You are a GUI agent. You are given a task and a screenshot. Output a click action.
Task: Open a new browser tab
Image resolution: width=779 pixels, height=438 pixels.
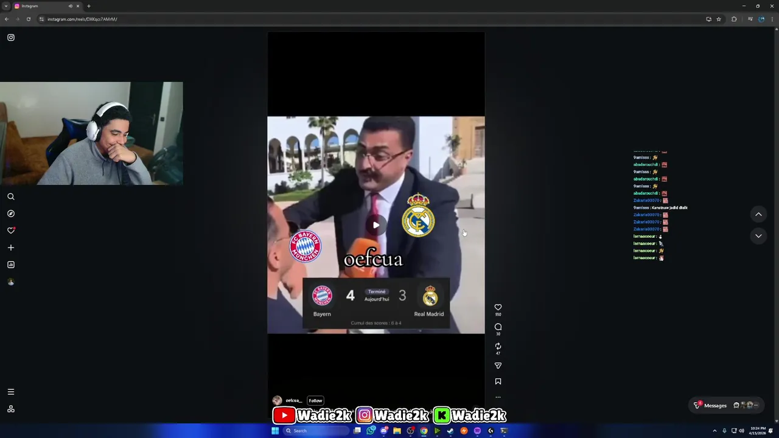88,6
